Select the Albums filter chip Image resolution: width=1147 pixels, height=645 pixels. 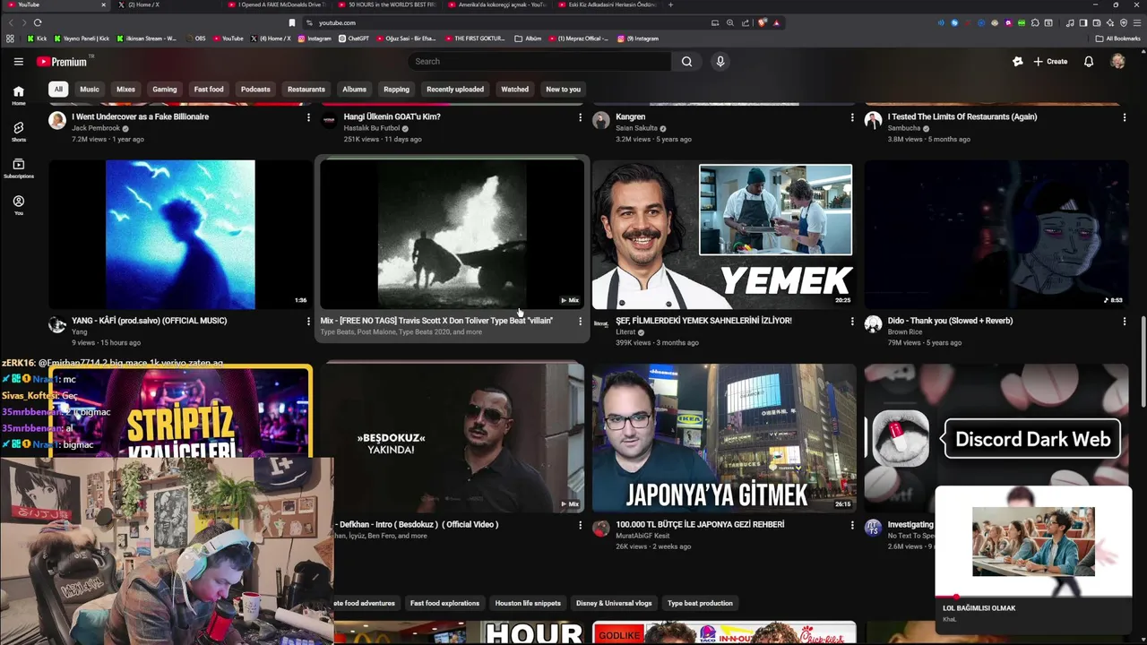click(354, 90)
